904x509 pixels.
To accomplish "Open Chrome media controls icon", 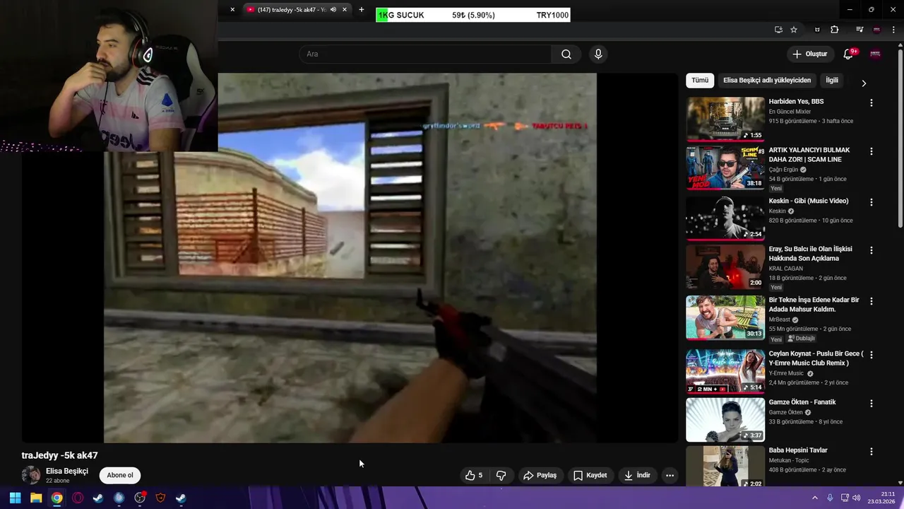I will [x=860, y=30].
